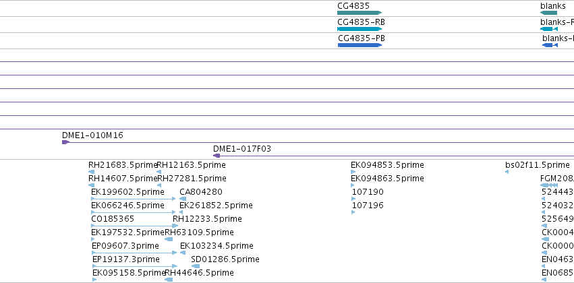
Task: Select the CG4835 gene feature bar
Action: click(x=360, y=13)
